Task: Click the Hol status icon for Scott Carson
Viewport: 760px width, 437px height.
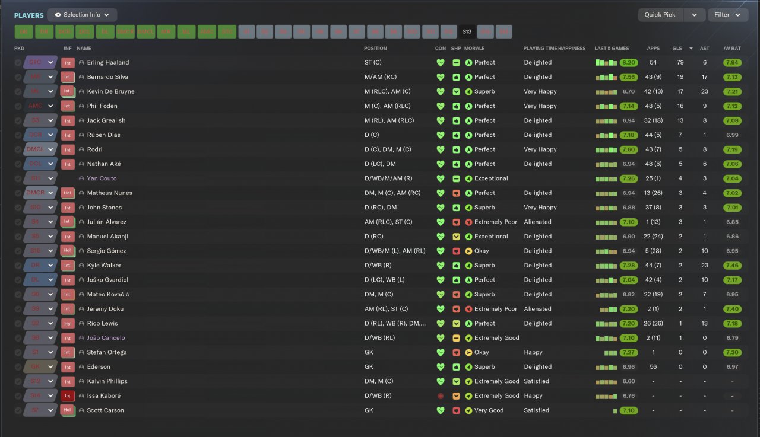Action: (68, 410)
